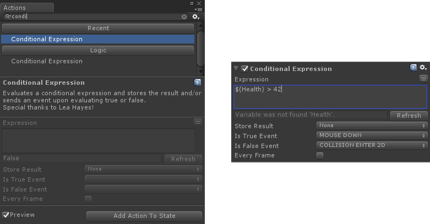Enable Every Frame in the action inspector
Viewport: 430px width, 224px height.
tap(320, 155)
